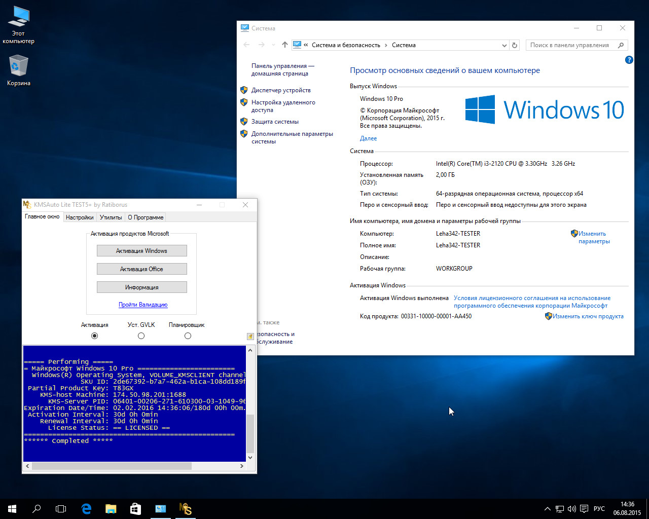
Task: Click KMSAuto console vertical scrollbar thumb
Action: (250, 433)
